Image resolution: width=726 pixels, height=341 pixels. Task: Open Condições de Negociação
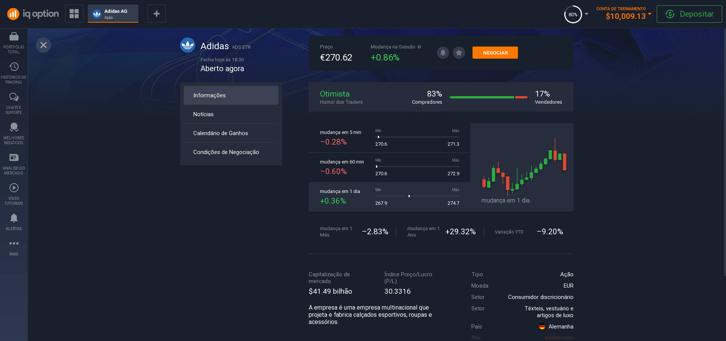pos(231,152)
